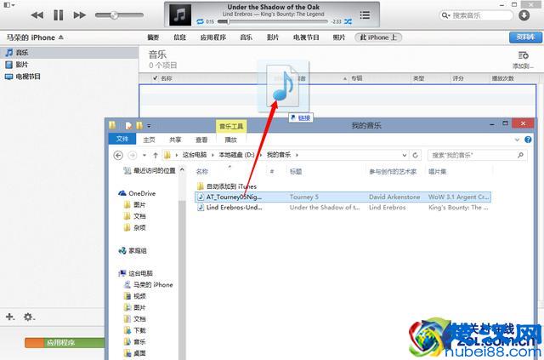Open address bar history dropdown
The image size is (544, 360).
click(405, 155)
